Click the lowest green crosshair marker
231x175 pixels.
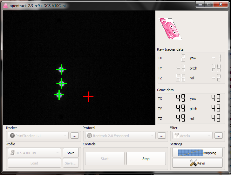(59, 95)
